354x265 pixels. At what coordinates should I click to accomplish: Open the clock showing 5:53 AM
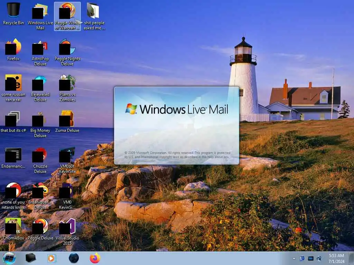point(336,258)
